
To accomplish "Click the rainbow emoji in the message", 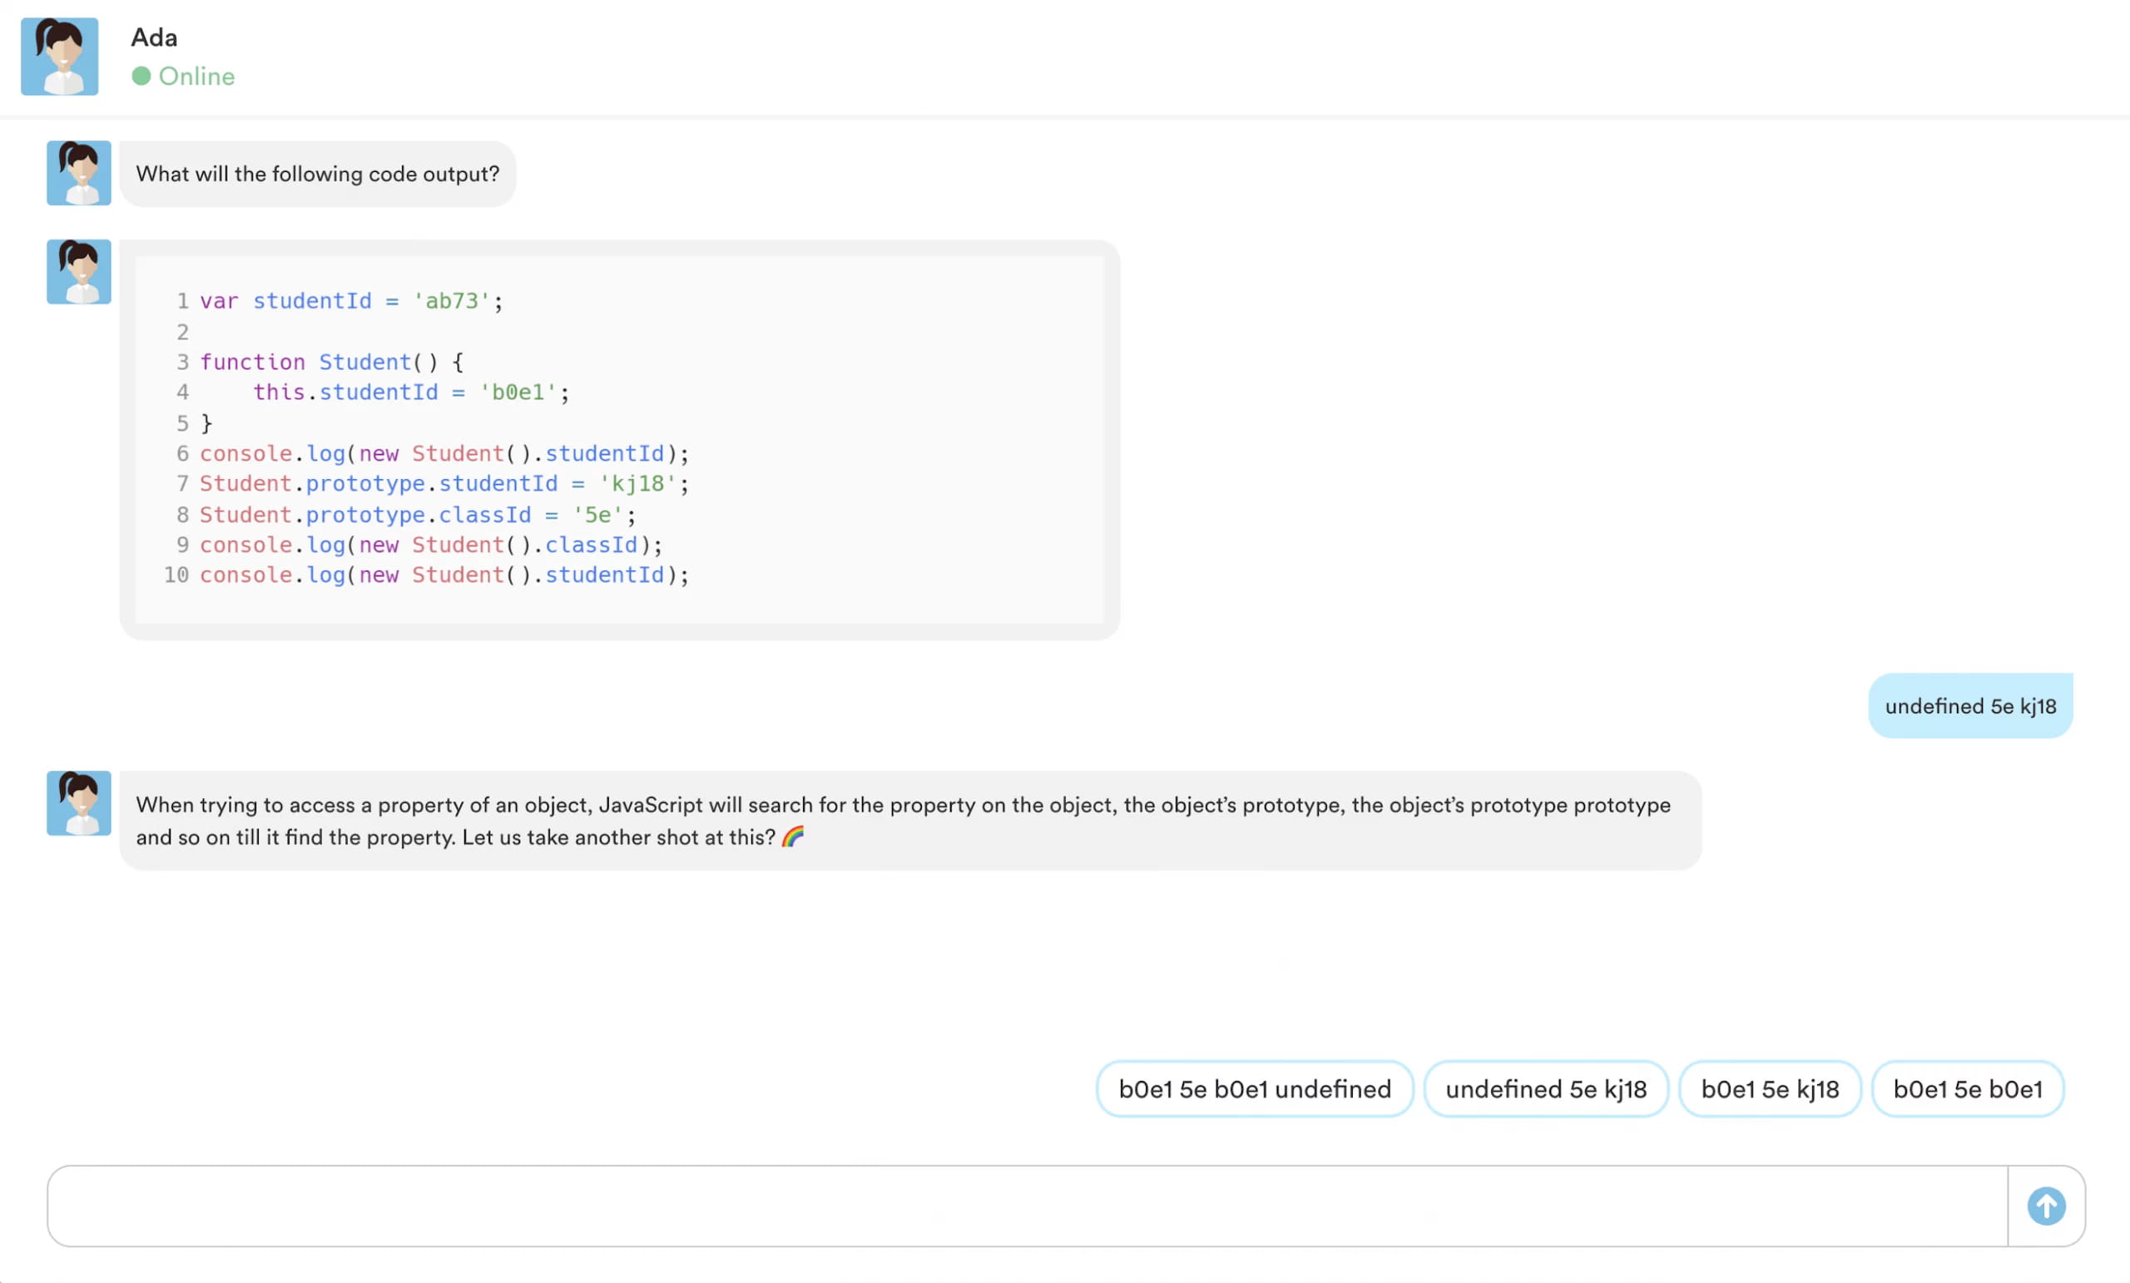I will pos(793,836).
